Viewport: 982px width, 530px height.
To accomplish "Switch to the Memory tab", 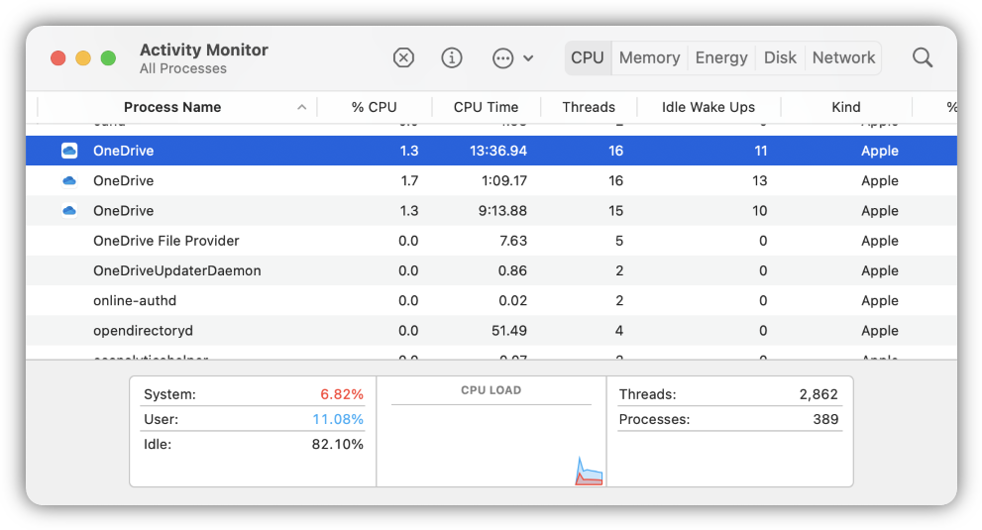I will (649, 57).
